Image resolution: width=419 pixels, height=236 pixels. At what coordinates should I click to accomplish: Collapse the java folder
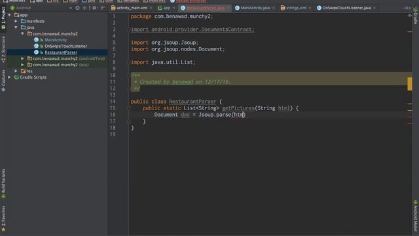pos(16,28)
